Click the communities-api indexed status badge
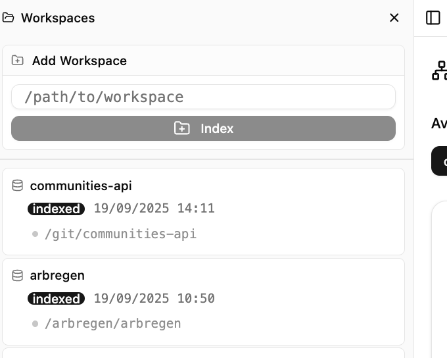The image size is (447, 358). pos(57,209)
